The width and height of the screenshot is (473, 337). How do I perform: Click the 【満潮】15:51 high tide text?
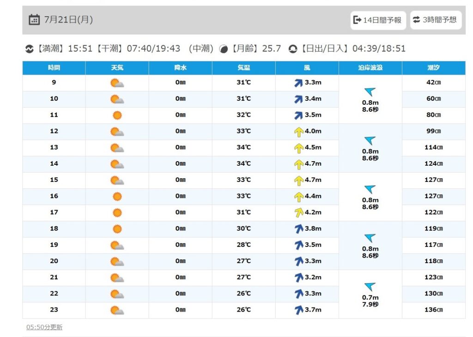64,48
